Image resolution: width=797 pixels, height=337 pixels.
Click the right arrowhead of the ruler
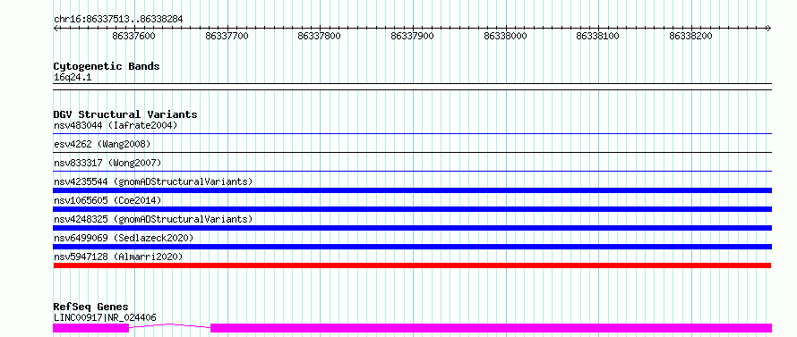pos(769,28)
